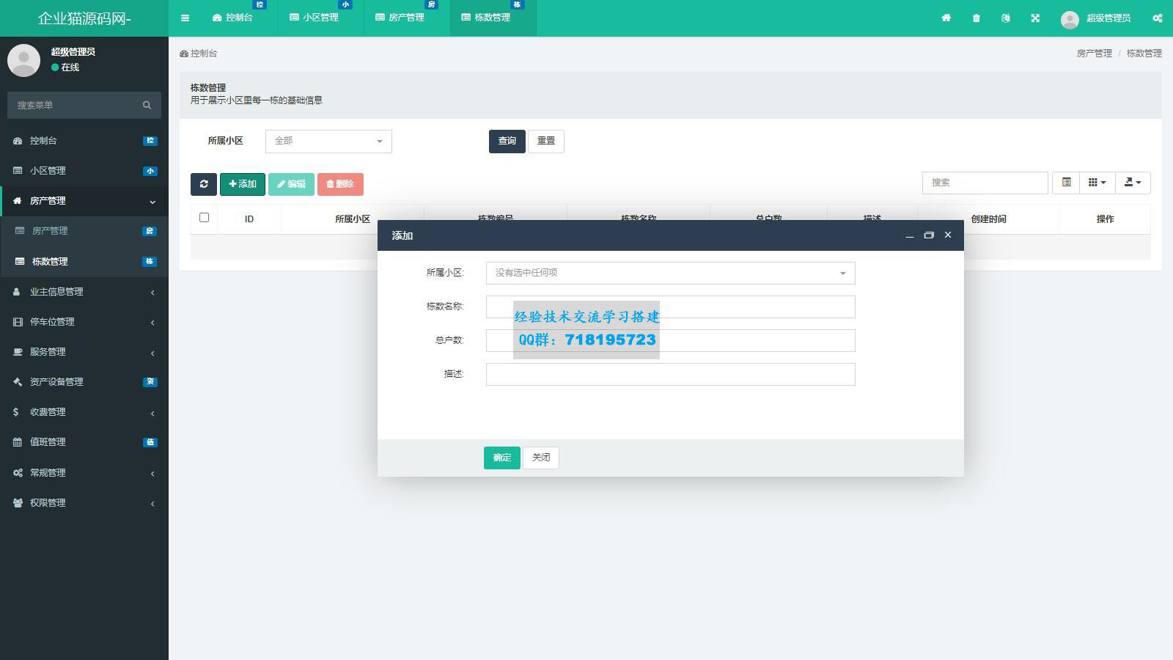Open the home icon in top bar
Viewport: 1173px width, 660px height.
tap(946, 18)
